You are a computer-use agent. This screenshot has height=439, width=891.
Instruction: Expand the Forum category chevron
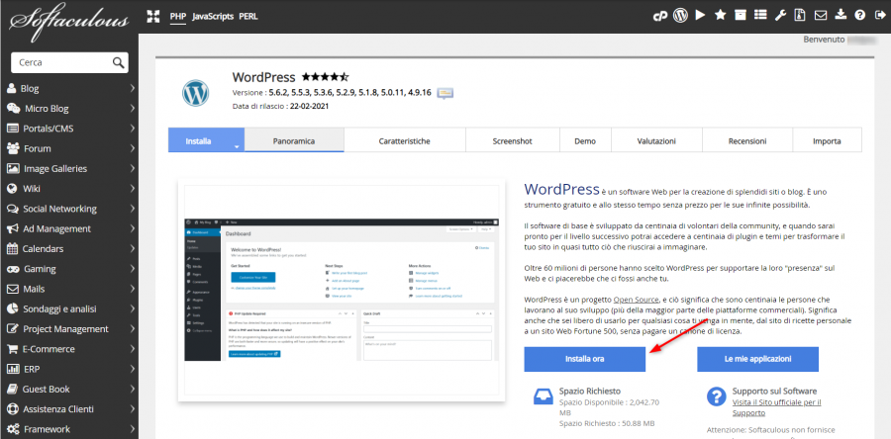pos(132,148)
